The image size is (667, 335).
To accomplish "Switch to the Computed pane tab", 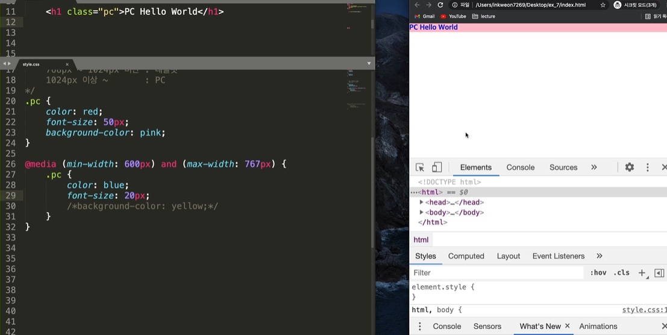I will pos(466,256).
